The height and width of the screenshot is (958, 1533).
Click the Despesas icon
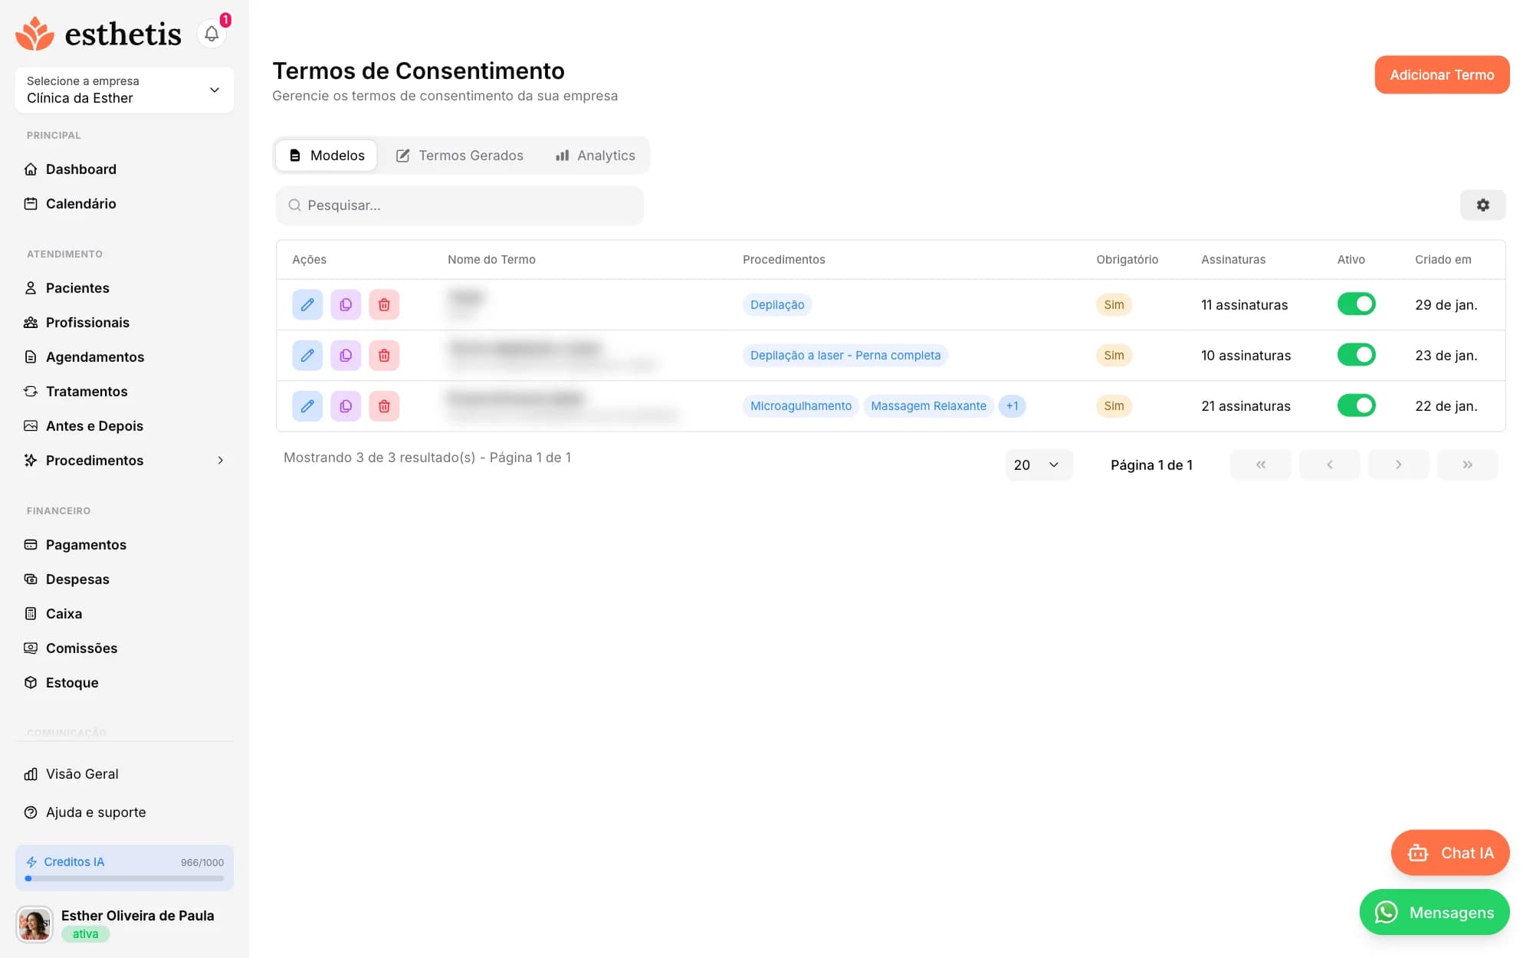tap(31, 579)
